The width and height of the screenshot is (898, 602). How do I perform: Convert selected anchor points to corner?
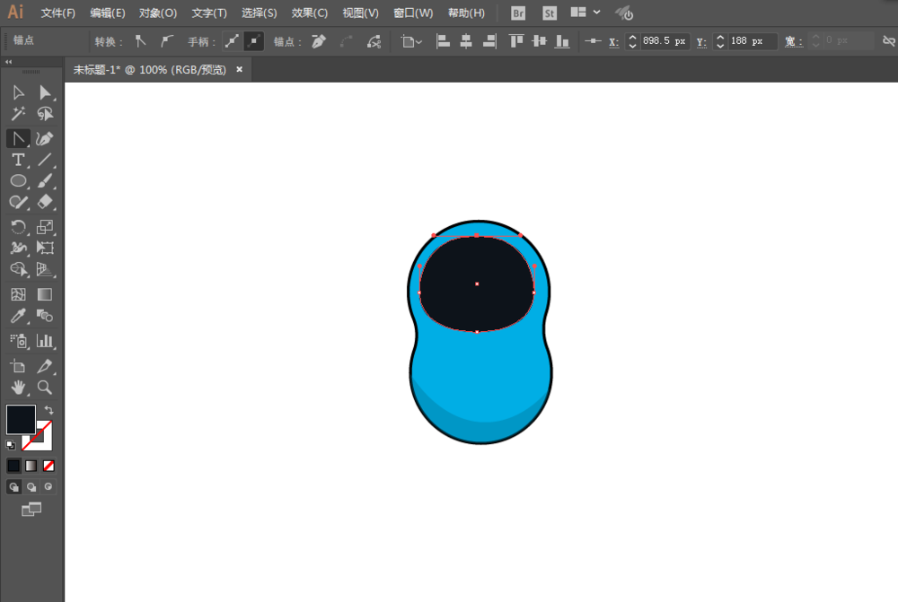(140, 41)
